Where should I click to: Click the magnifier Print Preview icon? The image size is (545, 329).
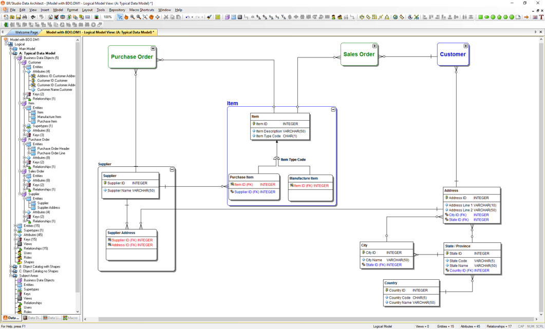(50, 17)
